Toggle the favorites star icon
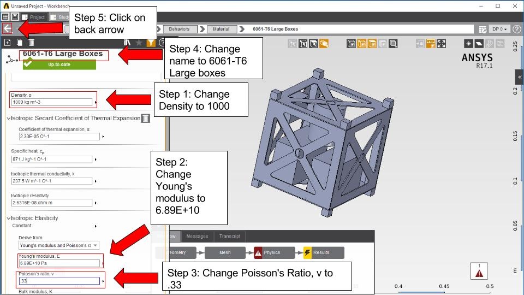The image size is (524, 295). pyautogui.click(x=139, y=43)
